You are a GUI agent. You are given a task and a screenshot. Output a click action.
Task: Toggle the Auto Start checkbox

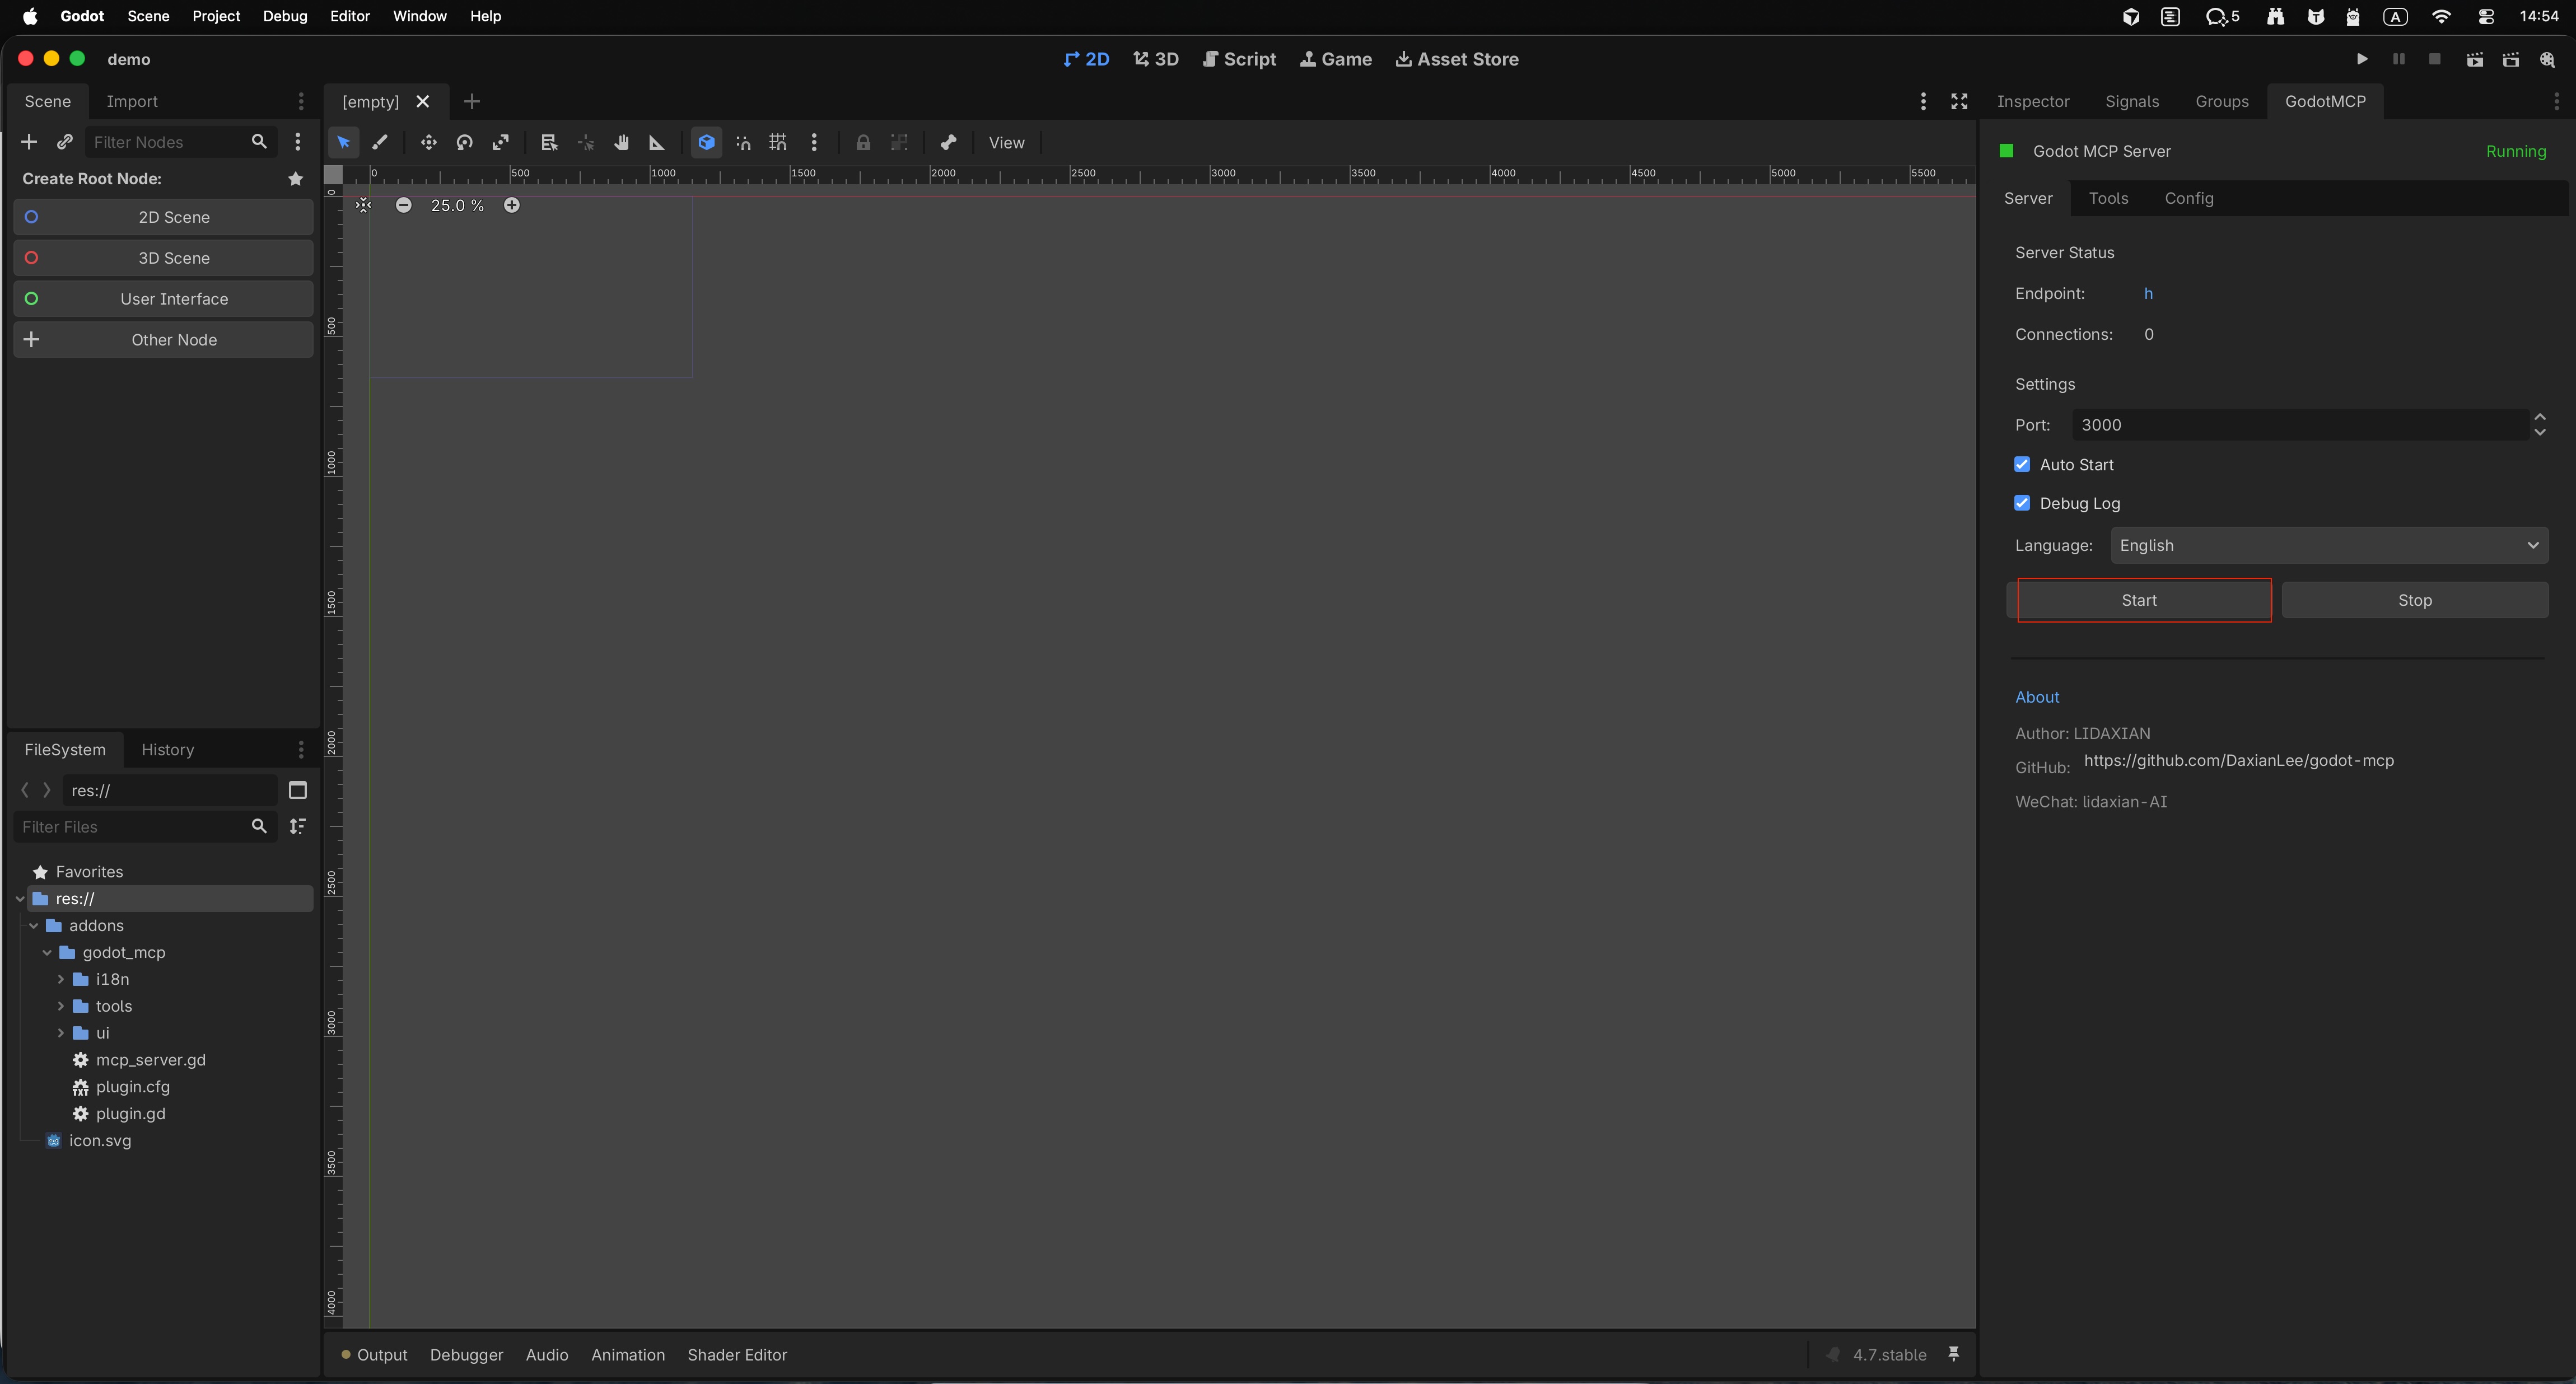(x=2022, y=464)
